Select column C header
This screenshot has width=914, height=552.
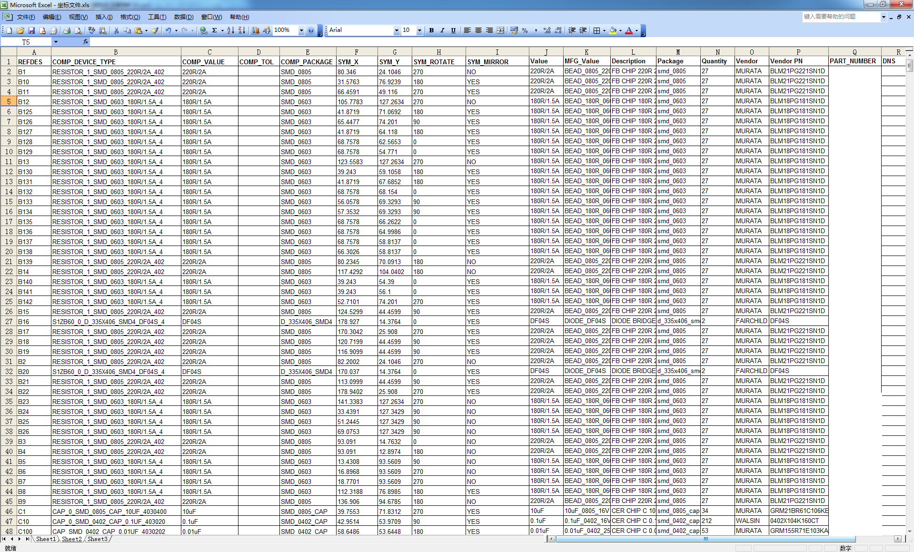(x=209, y=52)
